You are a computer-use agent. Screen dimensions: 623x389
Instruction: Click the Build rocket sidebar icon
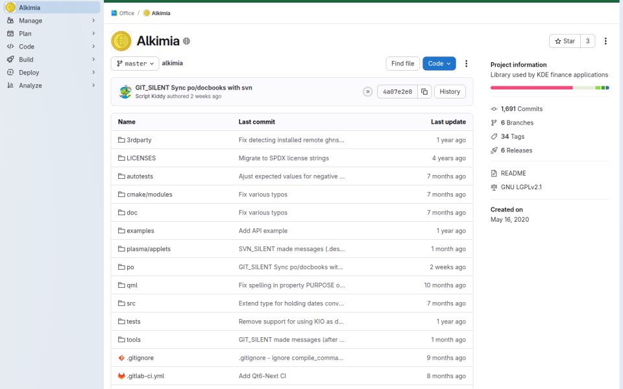10,60
